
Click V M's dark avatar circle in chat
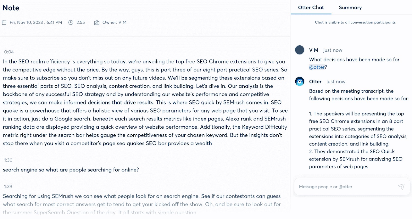tap(299, 50)
